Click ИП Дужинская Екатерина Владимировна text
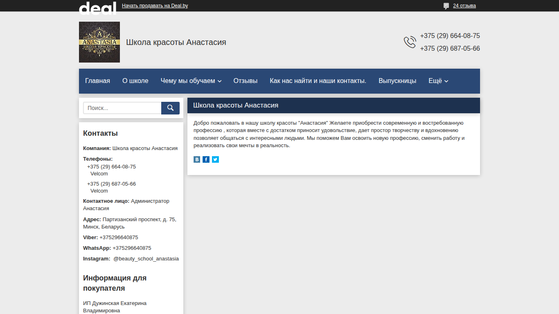 (x=115, y=307)
